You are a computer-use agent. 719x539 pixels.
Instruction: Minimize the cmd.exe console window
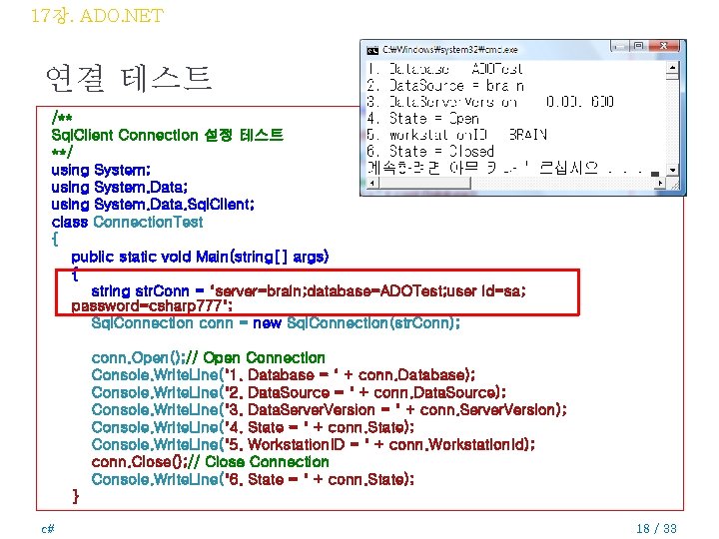tap(619, 46)
